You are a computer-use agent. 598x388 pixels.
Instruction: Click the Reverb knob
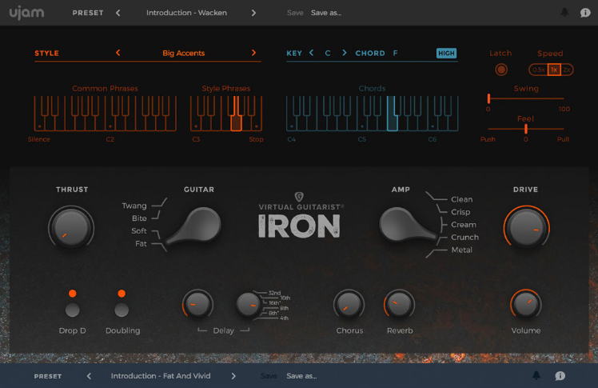point(399,305)
